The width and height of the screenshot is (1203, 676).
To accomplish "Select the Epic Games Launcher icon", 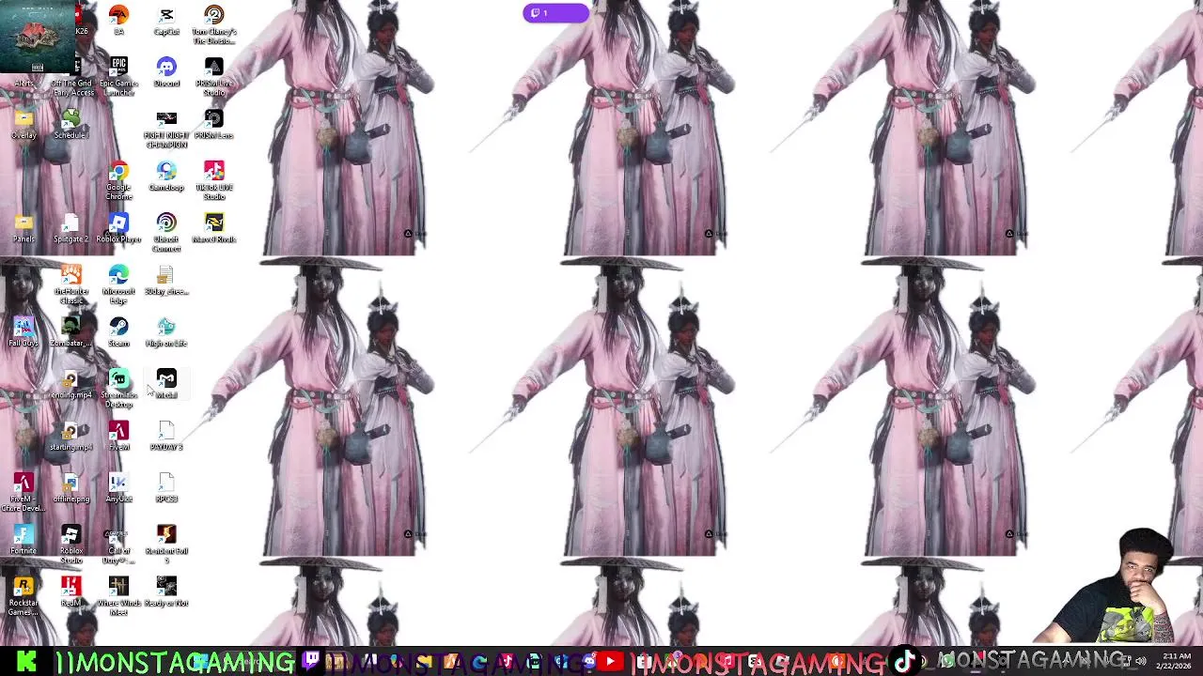I will pos(118,77).
